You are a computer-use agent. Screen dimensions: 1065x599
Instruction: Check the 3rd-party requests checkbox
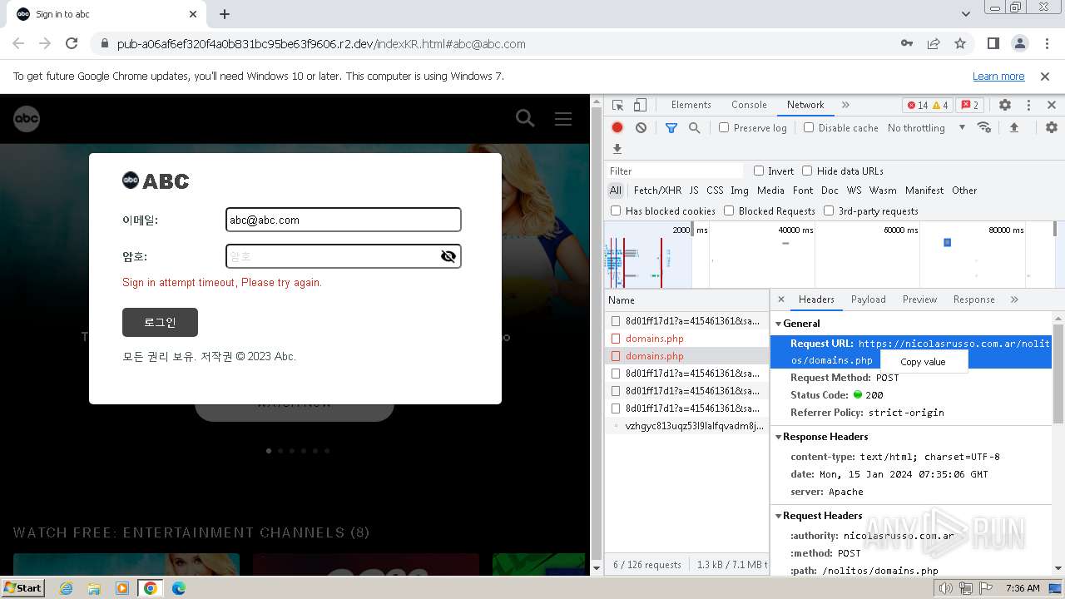(829, 210)
